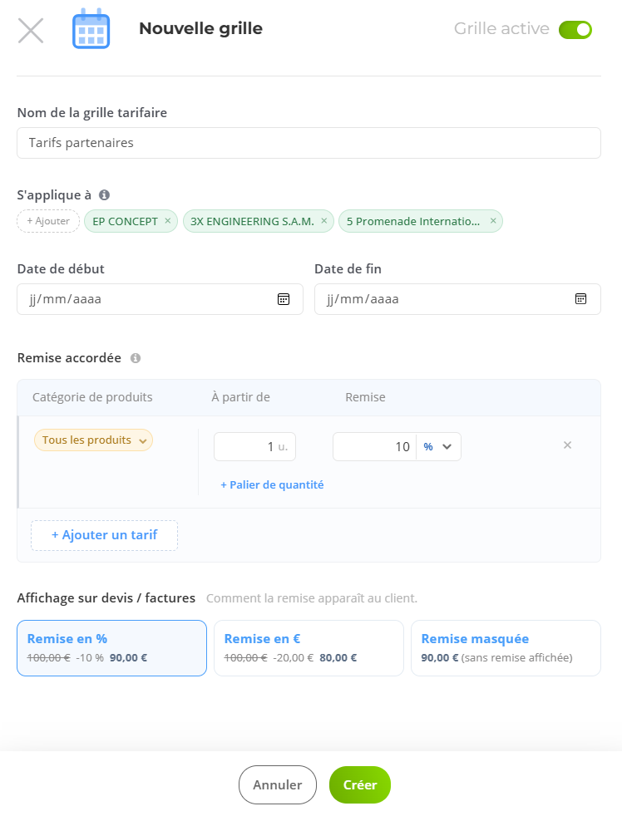The width and height of the screenshot is (622, 816).
Task: Click + Ajouter un tarif
Action: pos(104,535)
